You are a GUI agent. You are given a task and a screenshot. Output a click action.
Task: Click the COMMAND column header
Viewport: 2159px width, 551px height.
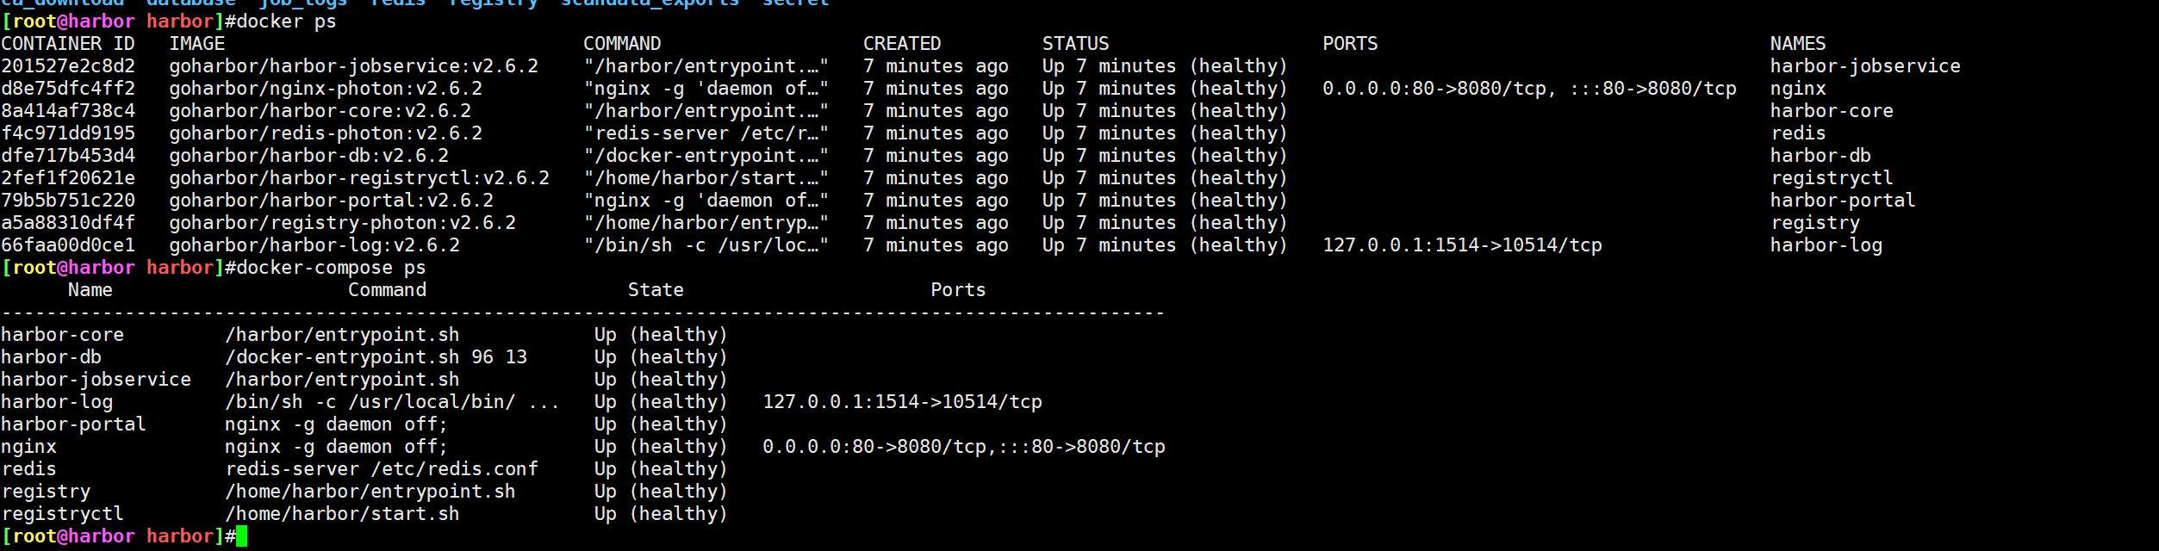click(x=622, y=44)
